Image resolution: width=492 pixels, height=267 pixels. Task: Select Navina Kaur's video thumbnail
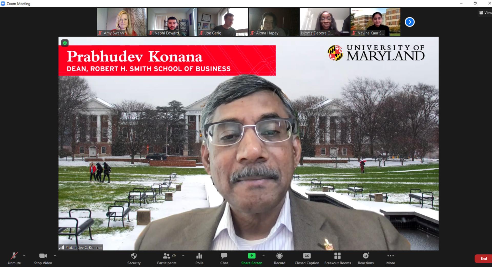pos(375,22)
